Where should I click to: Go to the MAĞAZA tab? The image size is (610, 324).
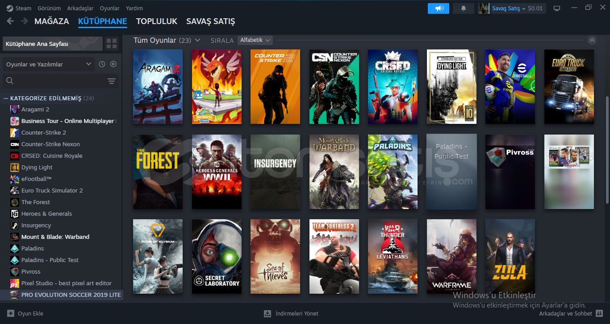pos(52,21)
